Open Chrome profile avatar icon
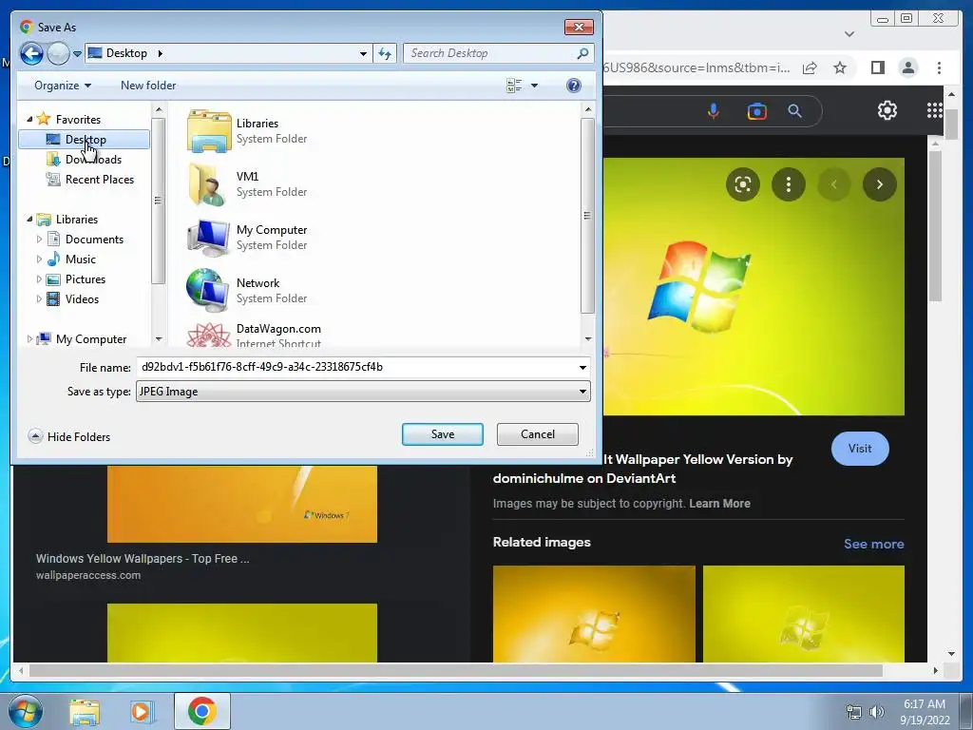The width and height of the screenshot is (973, 730). pyautogui.click(x=908, y=67)
